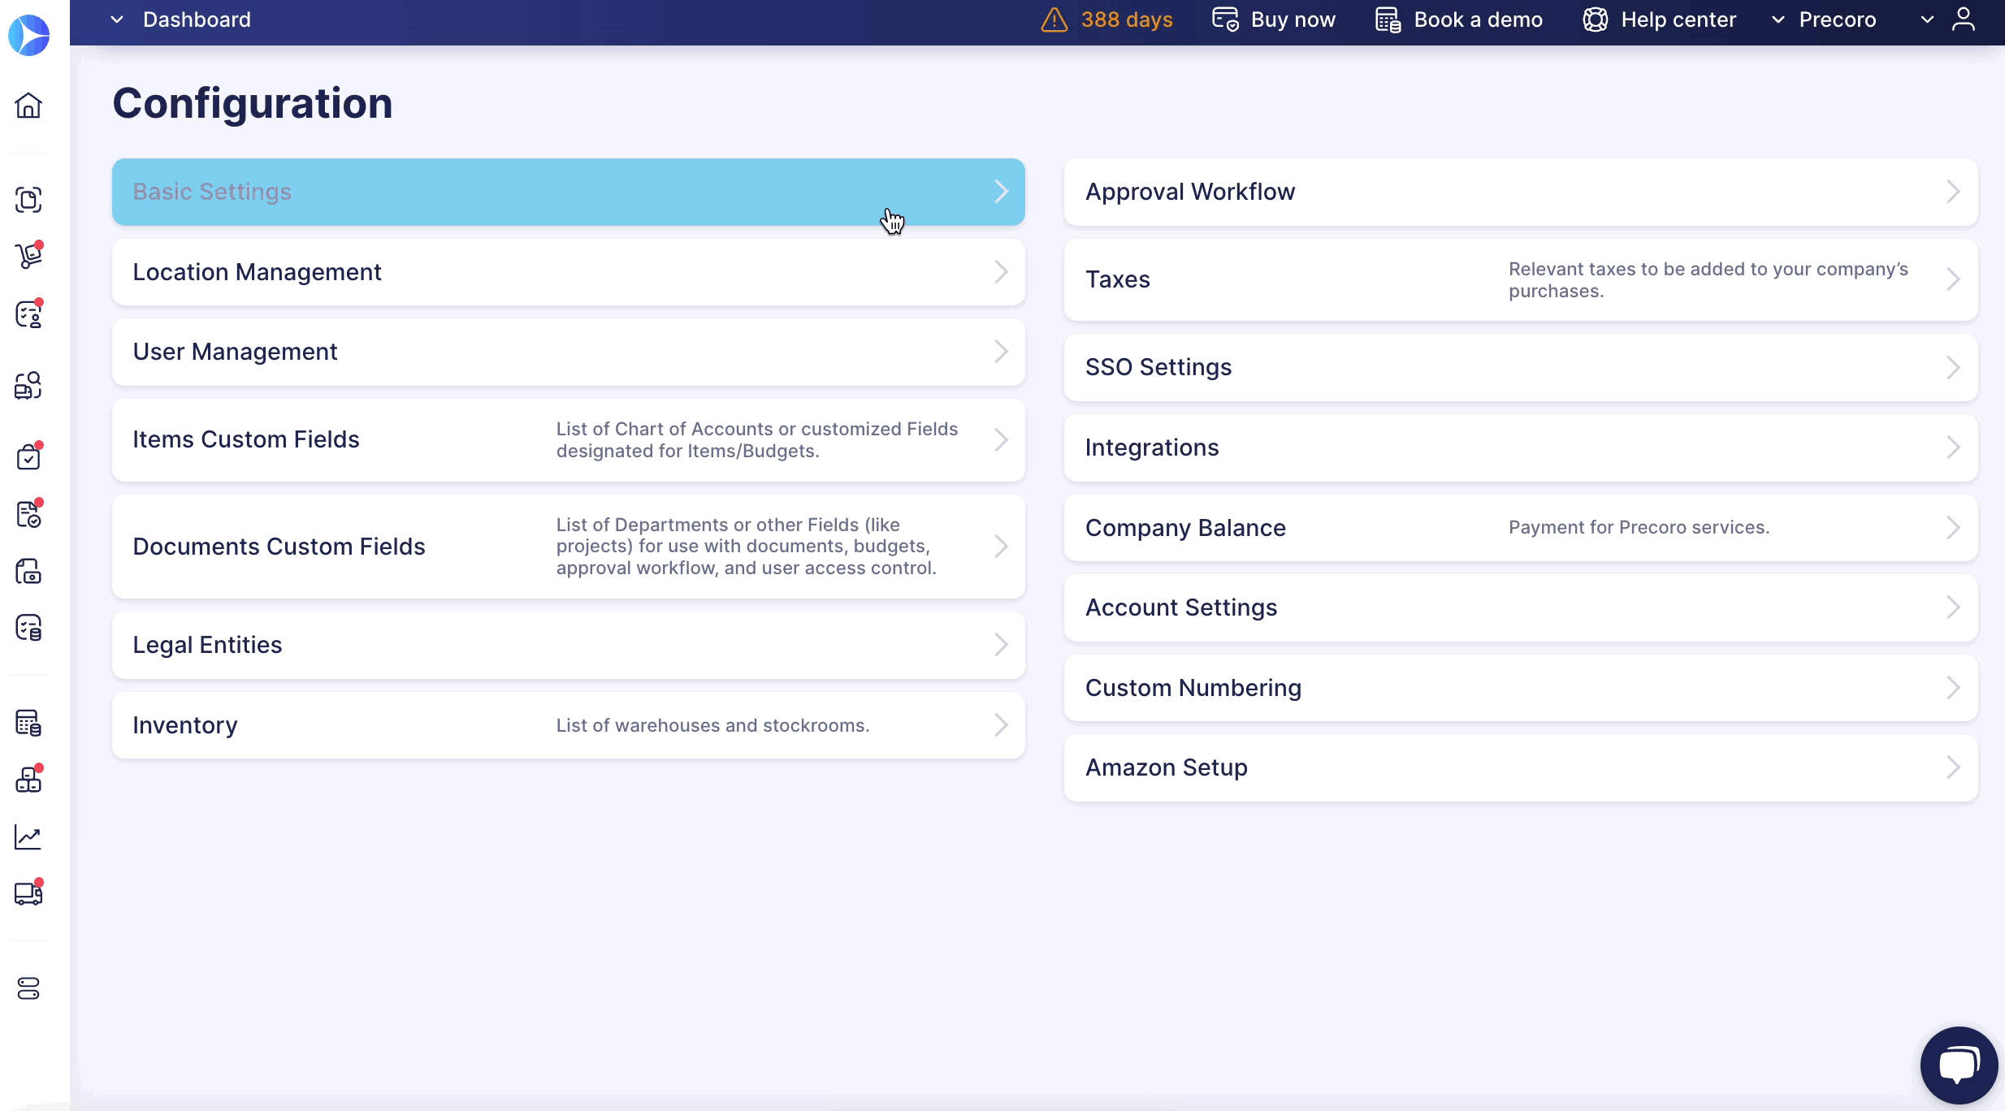Click 'Payment for Precoro services.' description

1639,528
